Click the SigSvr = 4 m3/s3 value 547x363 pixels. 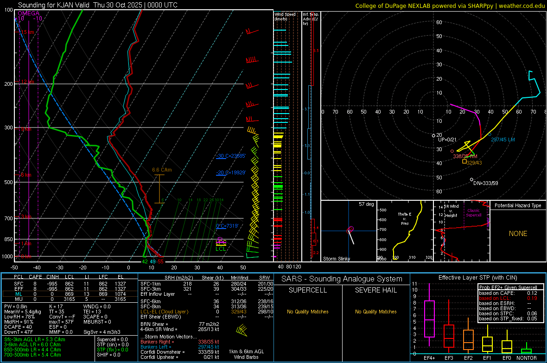(x=102, y=332)
